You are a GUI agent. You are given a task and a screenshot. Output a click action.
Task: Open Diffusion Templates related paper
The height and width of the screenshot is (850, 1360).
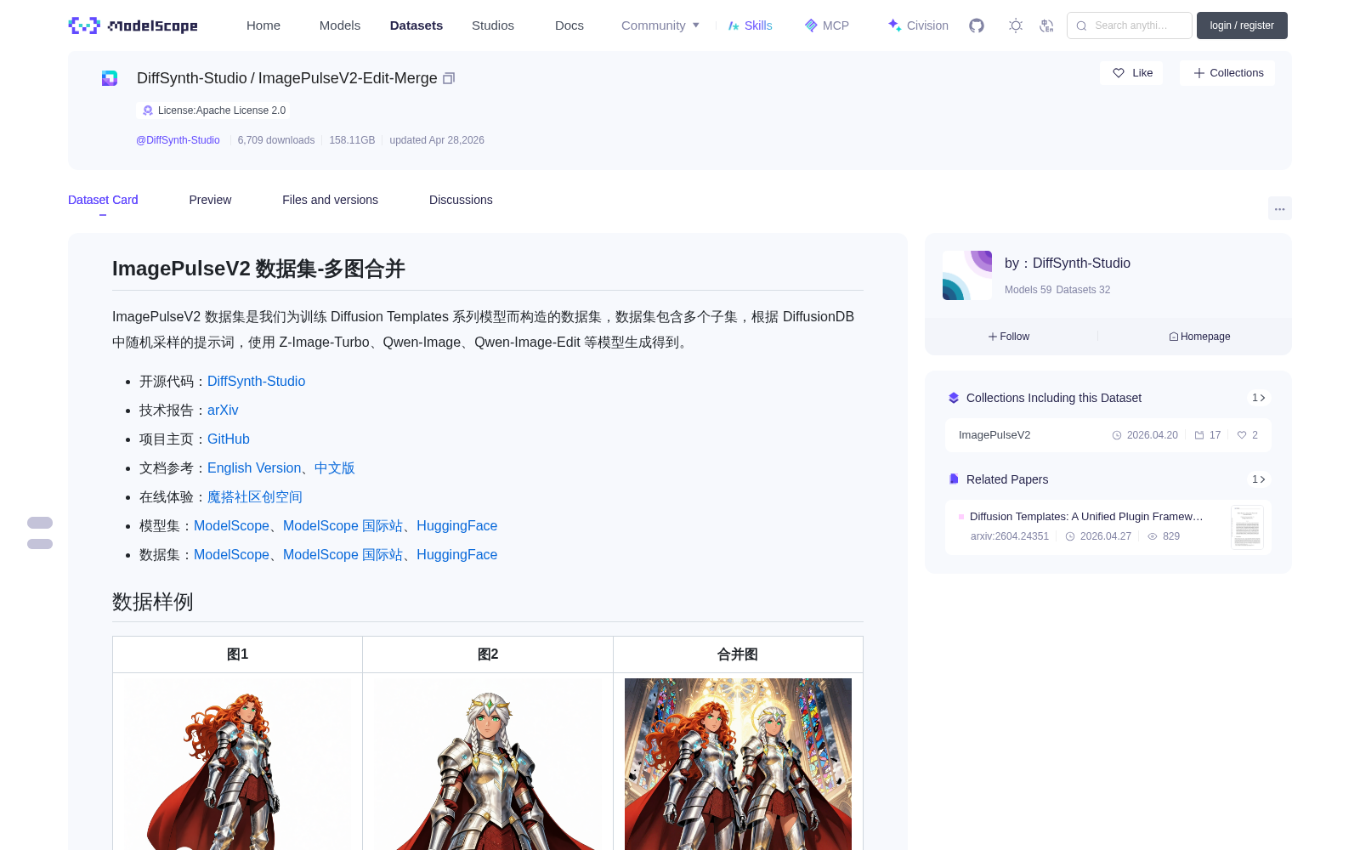[1086, 517]
